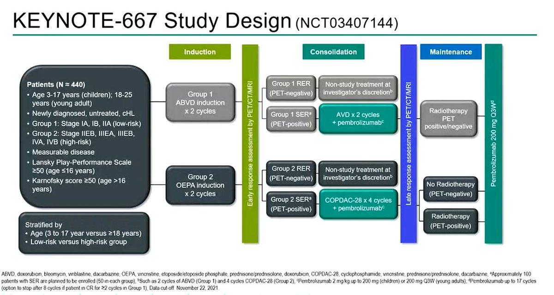Image resolution: width=554 pixels, height=295 pixels.
Task: Click the Radiotherapy PET positive/negative box
Action: (448, 119)
